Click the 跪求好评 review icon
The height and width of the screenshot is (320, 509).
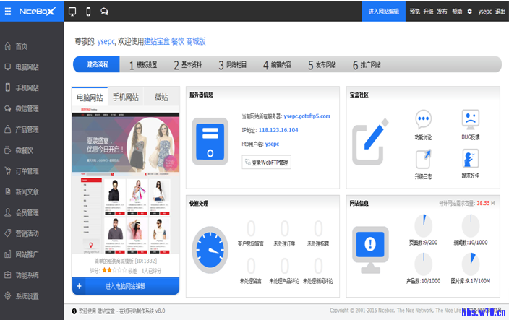point(470,163)
